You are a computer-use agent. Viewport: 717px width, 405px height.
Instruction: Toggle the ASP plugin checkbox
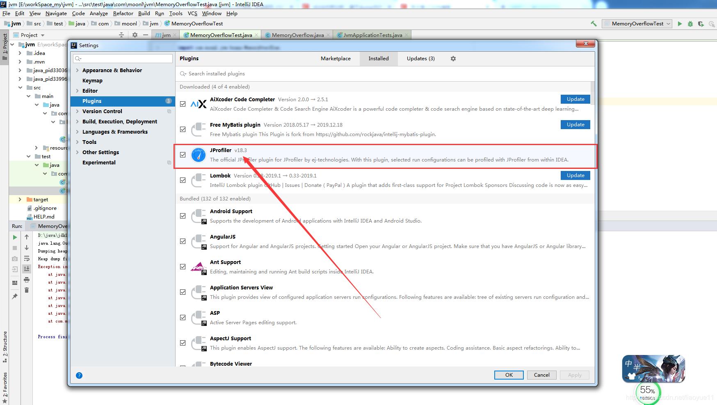[x=183, y=318]
